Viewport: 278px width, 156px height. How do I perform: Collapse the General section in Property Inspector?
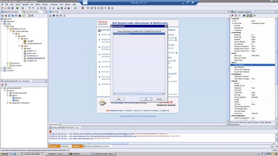tap(231, 19)
